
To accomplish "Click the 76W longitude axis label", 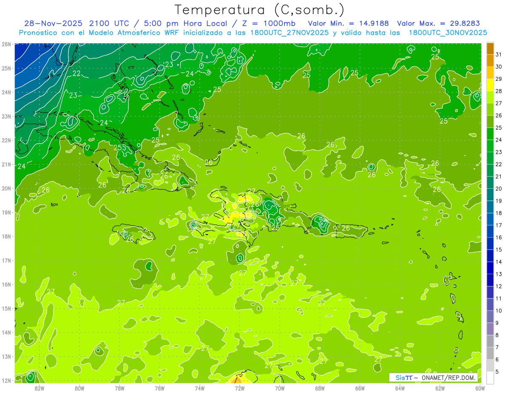I will point(159,388).
